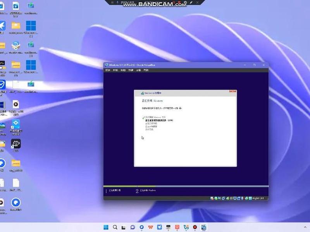Click the optical disc indicator in VirtualBox status bar
Viewport: 310px width, 232px height.
(x=216, y=198)
